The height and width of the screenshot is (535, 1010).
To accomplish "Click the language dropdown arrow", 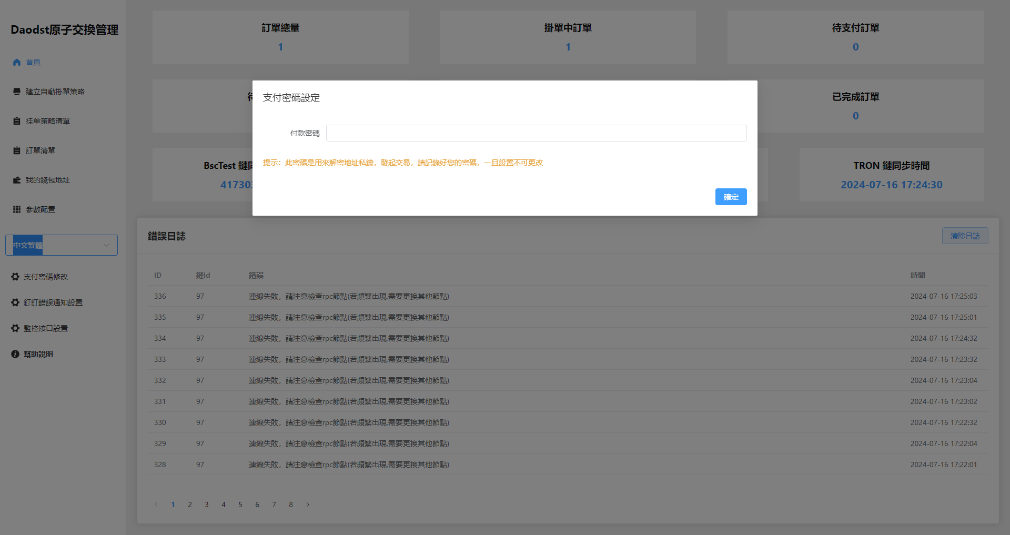I will pos(106,245).
